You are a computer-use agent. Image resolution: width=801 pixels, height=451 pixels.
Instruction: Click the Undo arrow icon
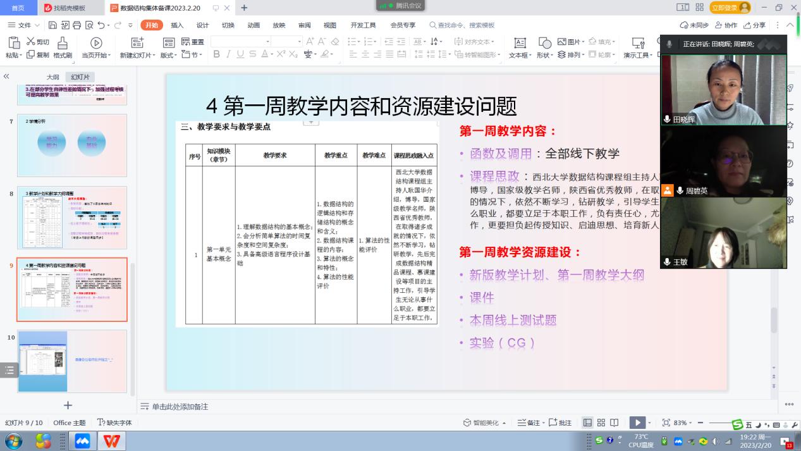[x=101, y=25]
